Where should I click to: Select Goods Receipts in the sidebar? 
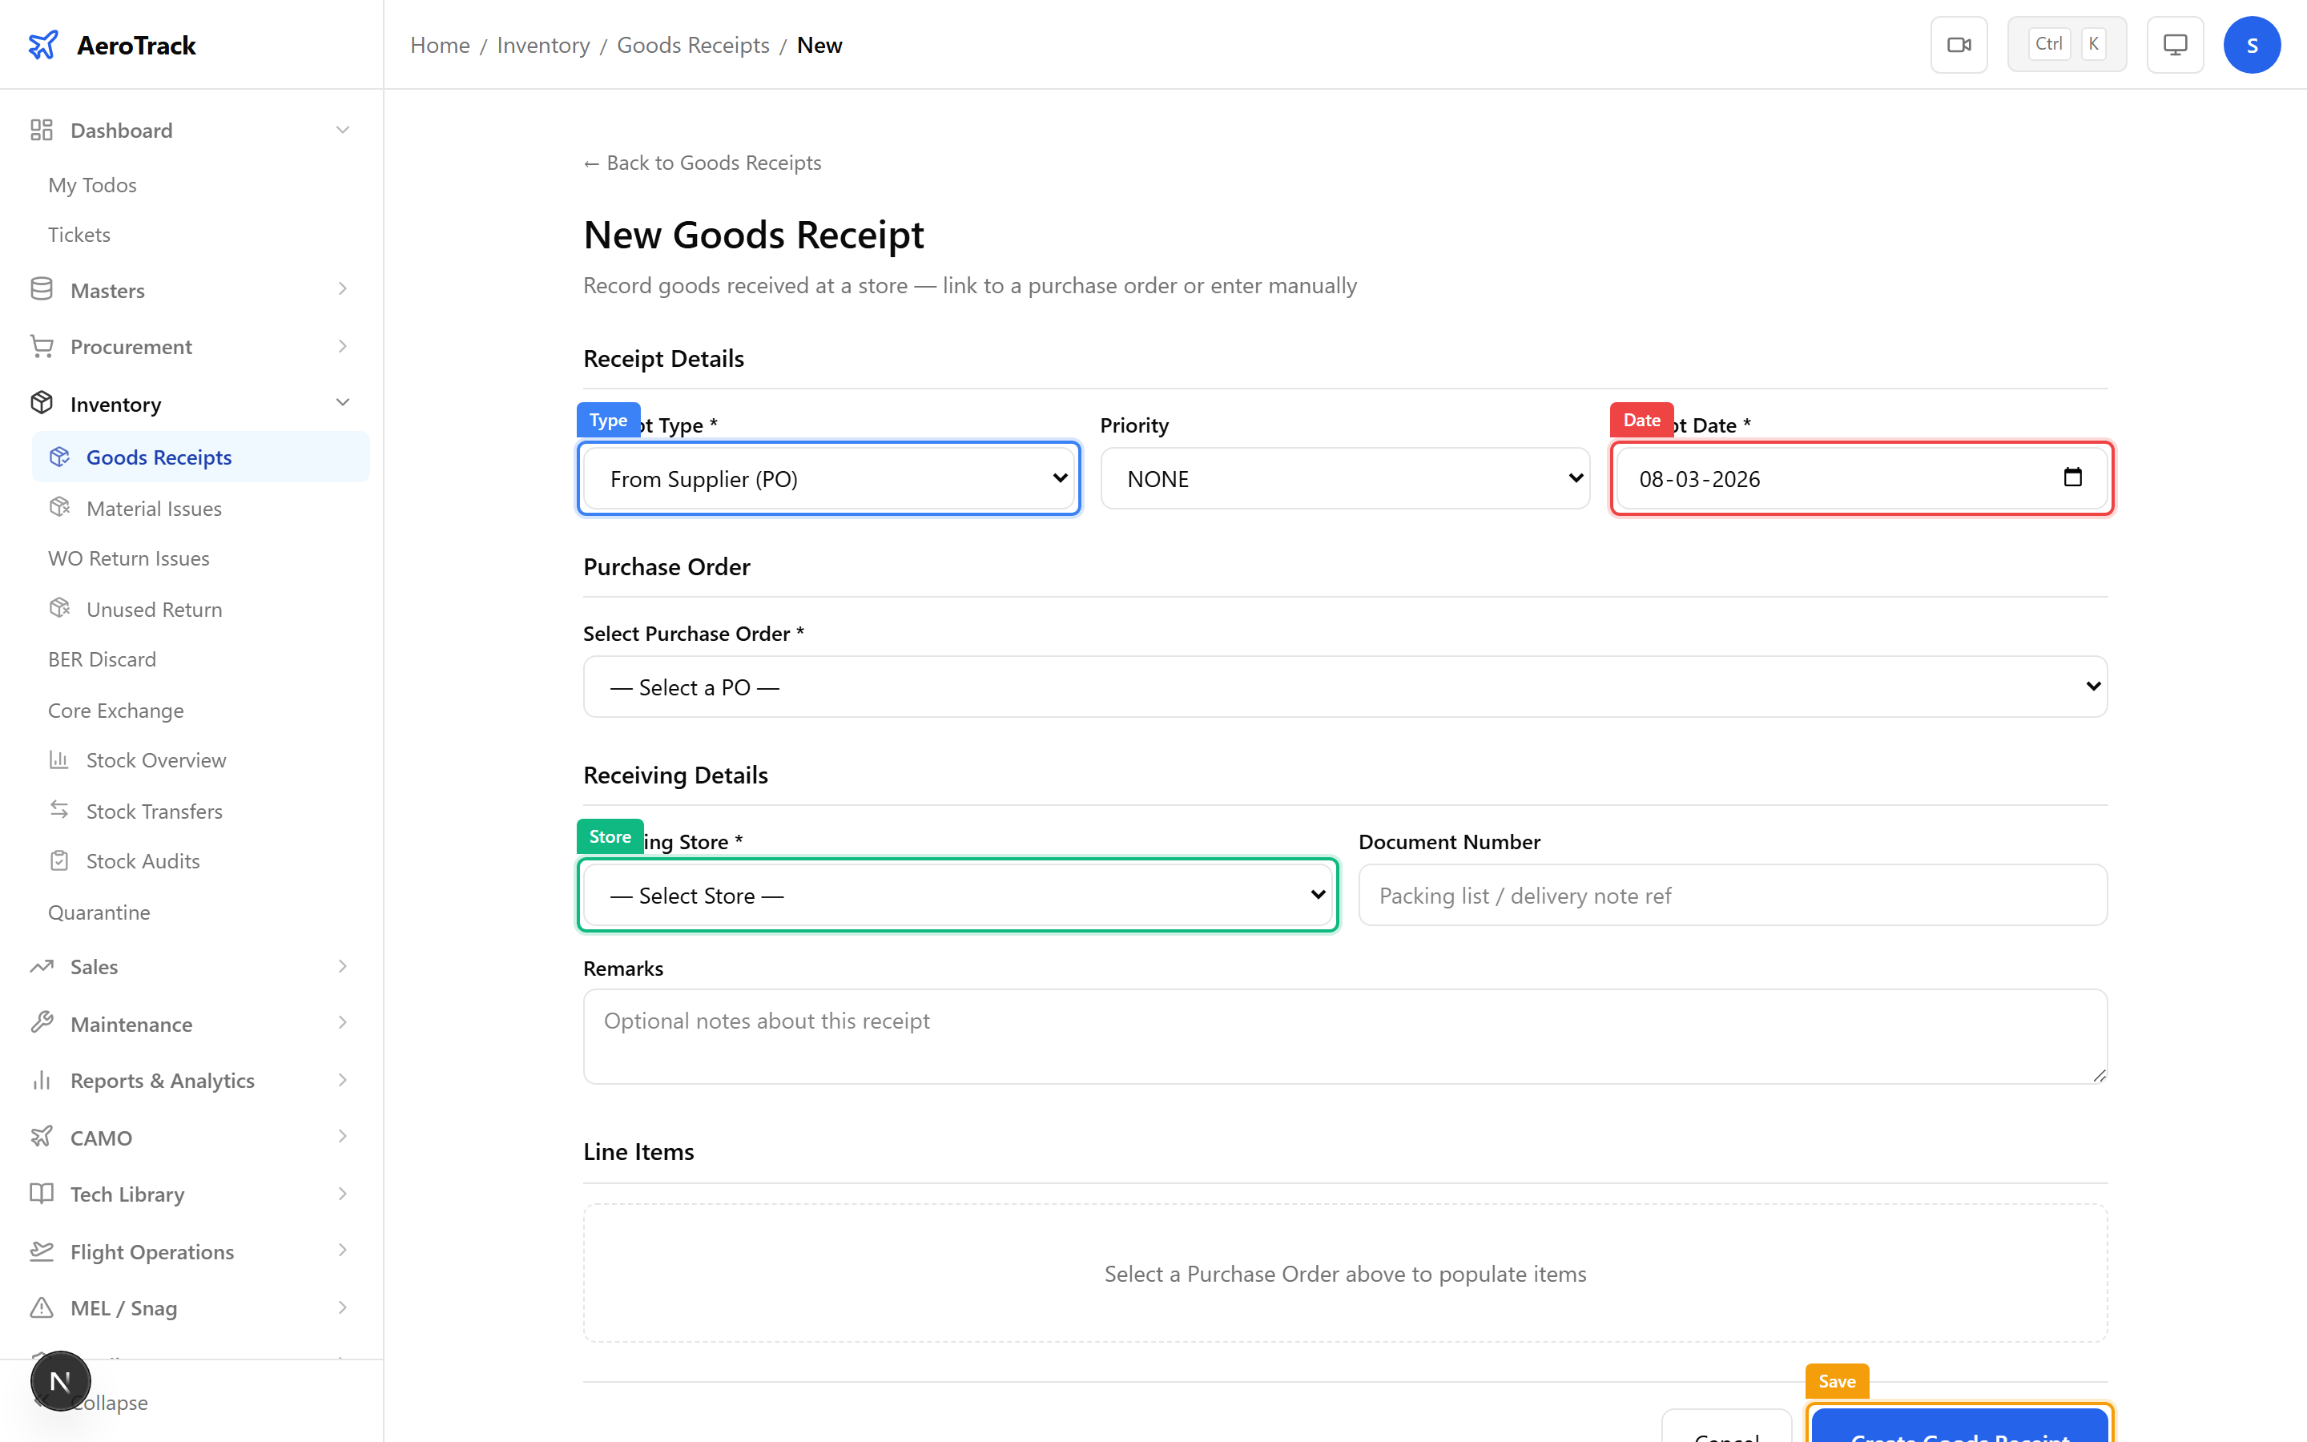click(x=159, y=457)
